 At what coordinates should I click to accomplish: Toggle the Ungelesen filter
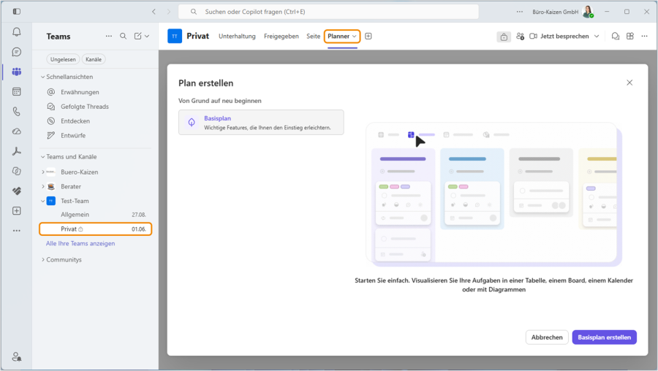[x=63, y=60]
